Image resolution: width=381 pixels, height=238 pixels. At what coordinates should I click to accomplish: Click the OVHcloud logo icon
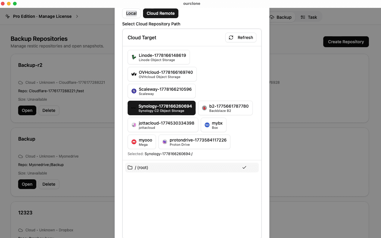(134, 74)
